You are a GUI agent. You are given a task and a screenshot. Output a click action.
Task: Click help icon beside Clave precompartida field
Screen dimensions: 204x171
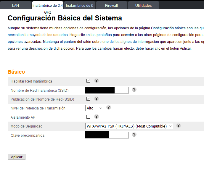pyautogui.click(x=134, y=135)
